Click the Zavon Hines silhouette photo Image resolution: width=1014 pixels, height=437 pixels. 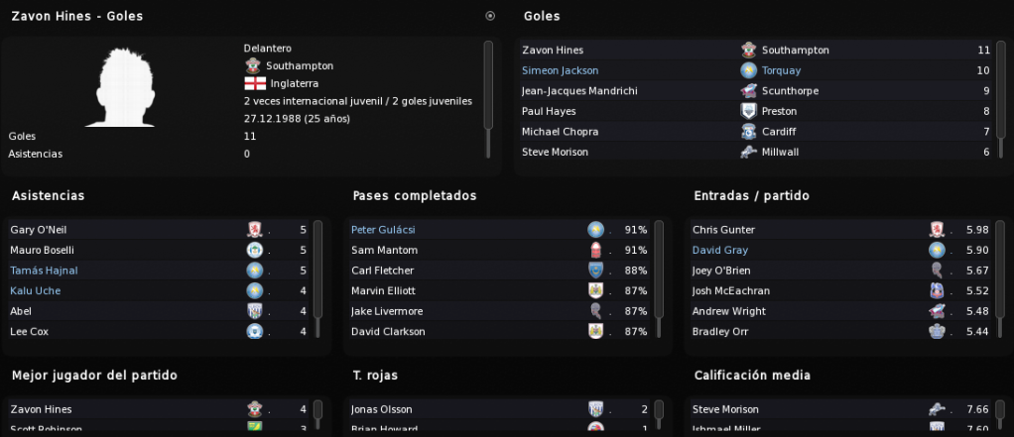tap(120, 87)
